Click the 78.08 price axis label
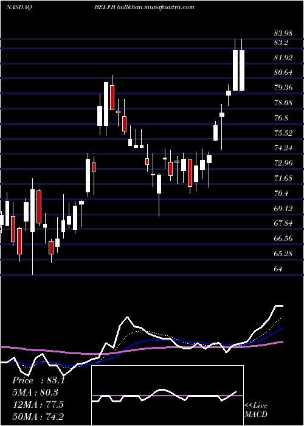The height and width of the screenshot is (426, 304). pyautogui.click(x=283, y=103)
